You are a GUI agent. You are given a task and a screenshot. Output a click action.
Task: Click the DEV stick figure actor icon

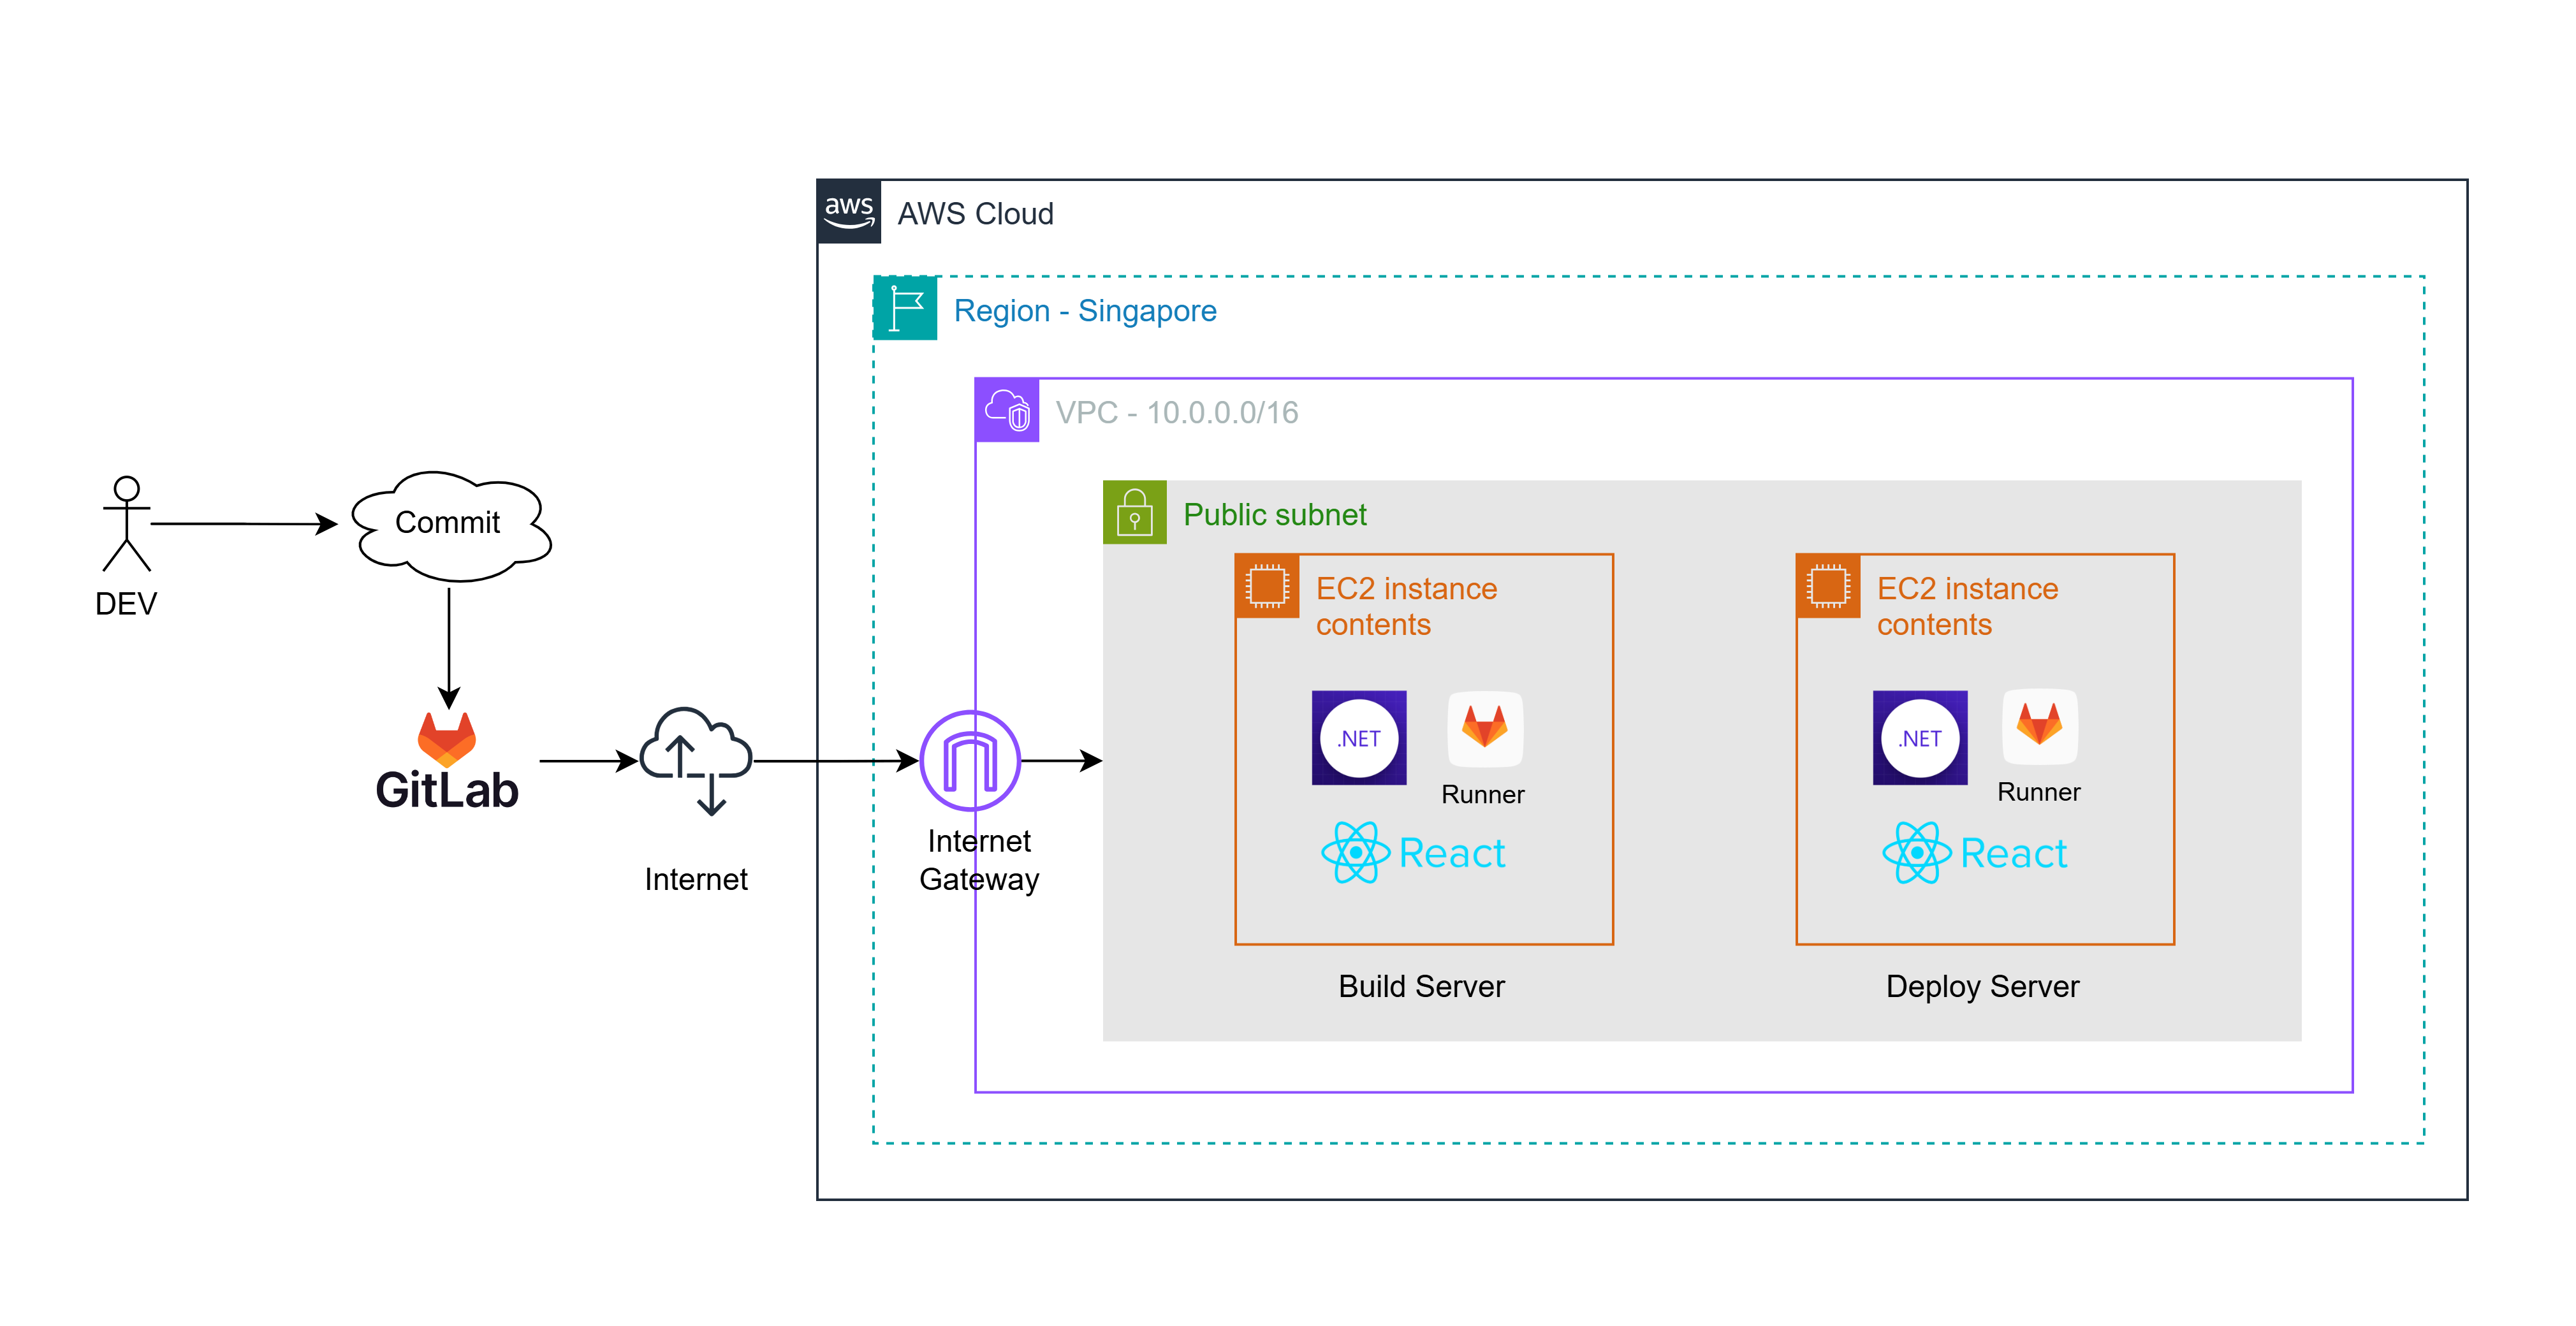coord(127,523)
